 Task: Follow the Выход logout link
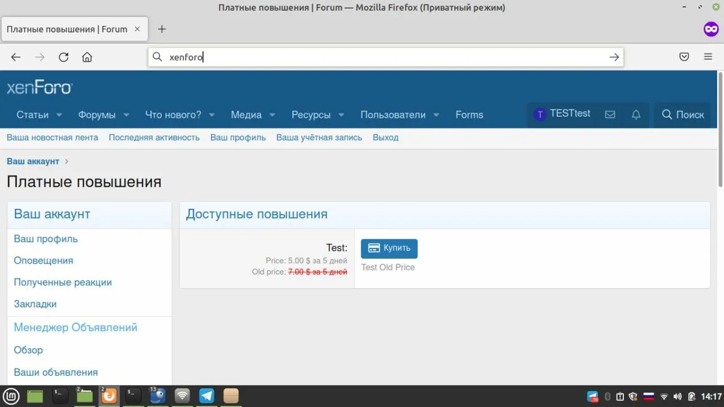(x=385, y=138)
